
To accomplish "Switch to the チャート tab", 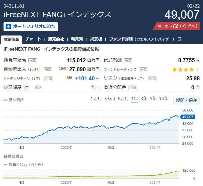I will click(x=33, y=39).
